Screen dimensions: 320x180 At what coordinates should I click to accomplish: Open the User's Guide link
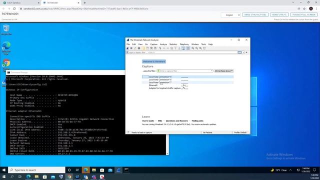pyautogui.click(x=148, y=121)
